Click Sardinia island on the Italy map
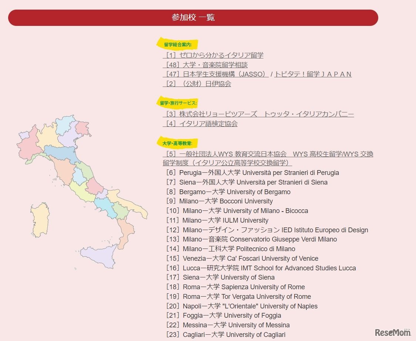The width and height of the screenshot is (416, 341). (x=40, y=219)
